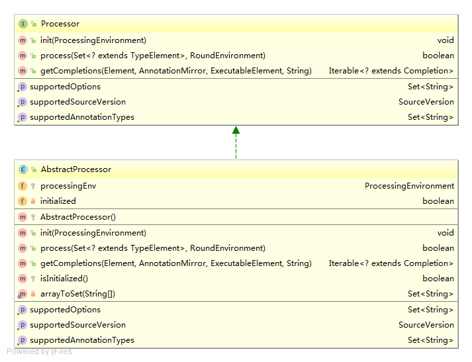
Task: Select the arrayToSet(String[]) method text
Action: click(77, 294)
